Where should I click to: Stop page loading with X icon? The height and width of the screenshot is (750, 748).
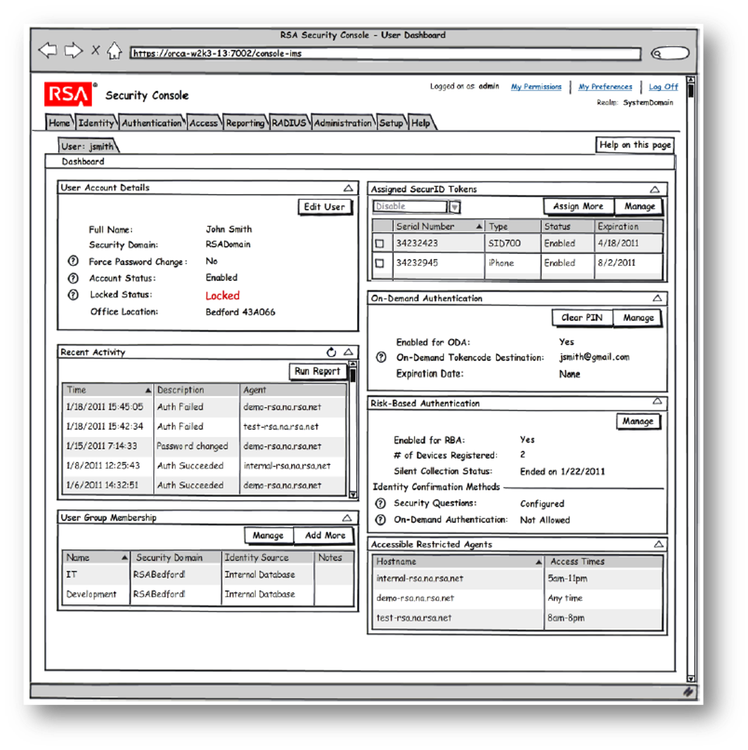pos(96,50)
